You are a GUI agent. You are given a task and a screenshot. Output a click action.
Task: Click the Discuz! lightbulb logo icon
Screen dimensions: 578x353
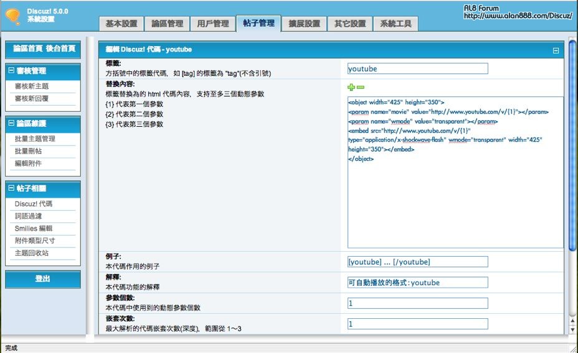tap(13, 17)
